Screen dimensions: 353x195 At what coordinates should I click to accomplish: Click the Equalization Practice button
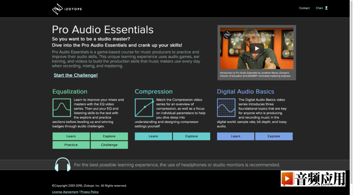71,145
